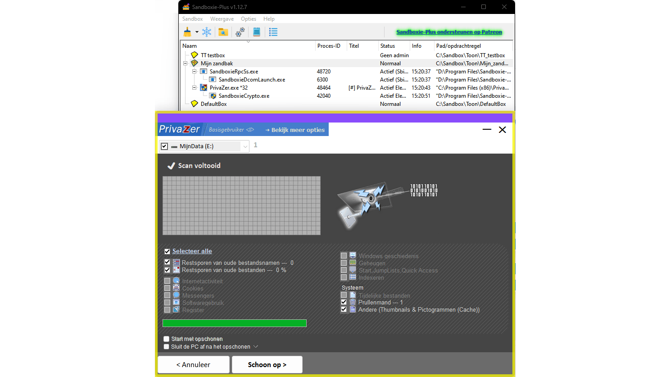Enable the Start met opschonen checkbox
Screen dimensions: 670x377
click(167, 339)
